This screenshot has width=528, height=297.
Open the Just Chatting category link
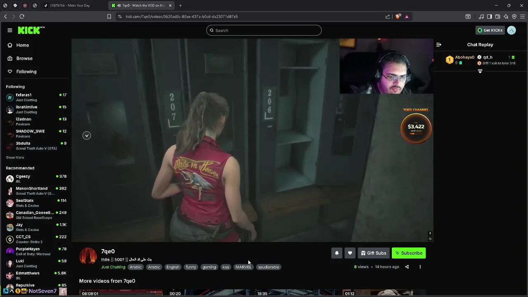click(113, 267)
